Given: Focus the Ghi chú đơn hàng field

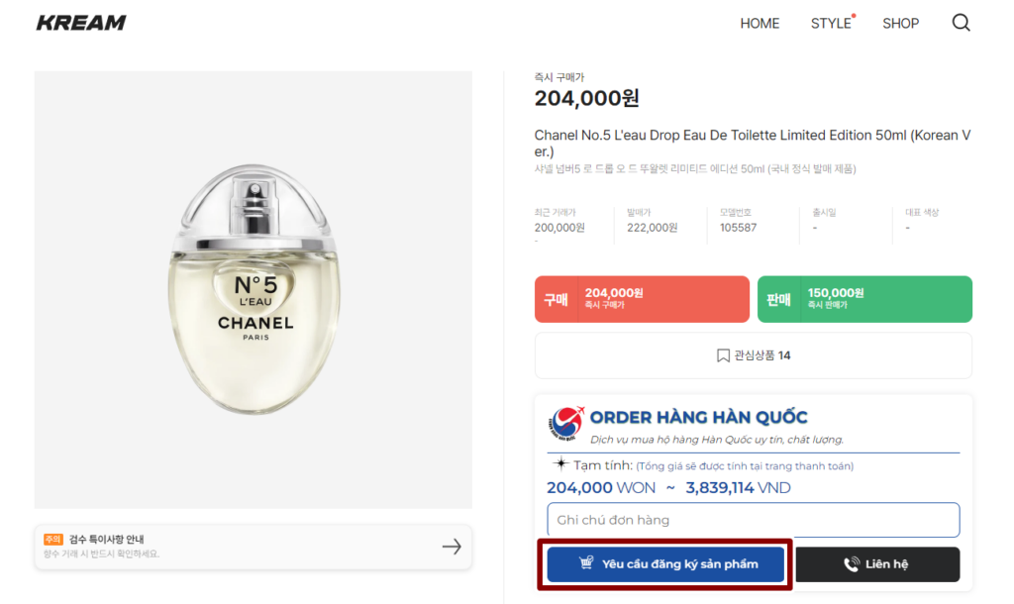Looking at the screenshot, I should [x=753, y=520].
